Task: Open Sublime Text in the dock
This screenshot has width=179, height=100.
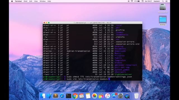Action: [x=56, y=96]
